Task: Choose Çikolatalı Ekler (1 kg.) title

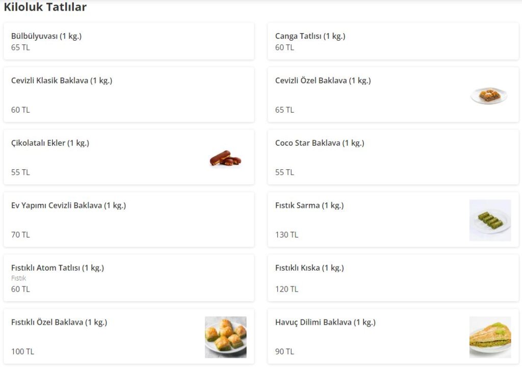Action: (x=50, y=143)
